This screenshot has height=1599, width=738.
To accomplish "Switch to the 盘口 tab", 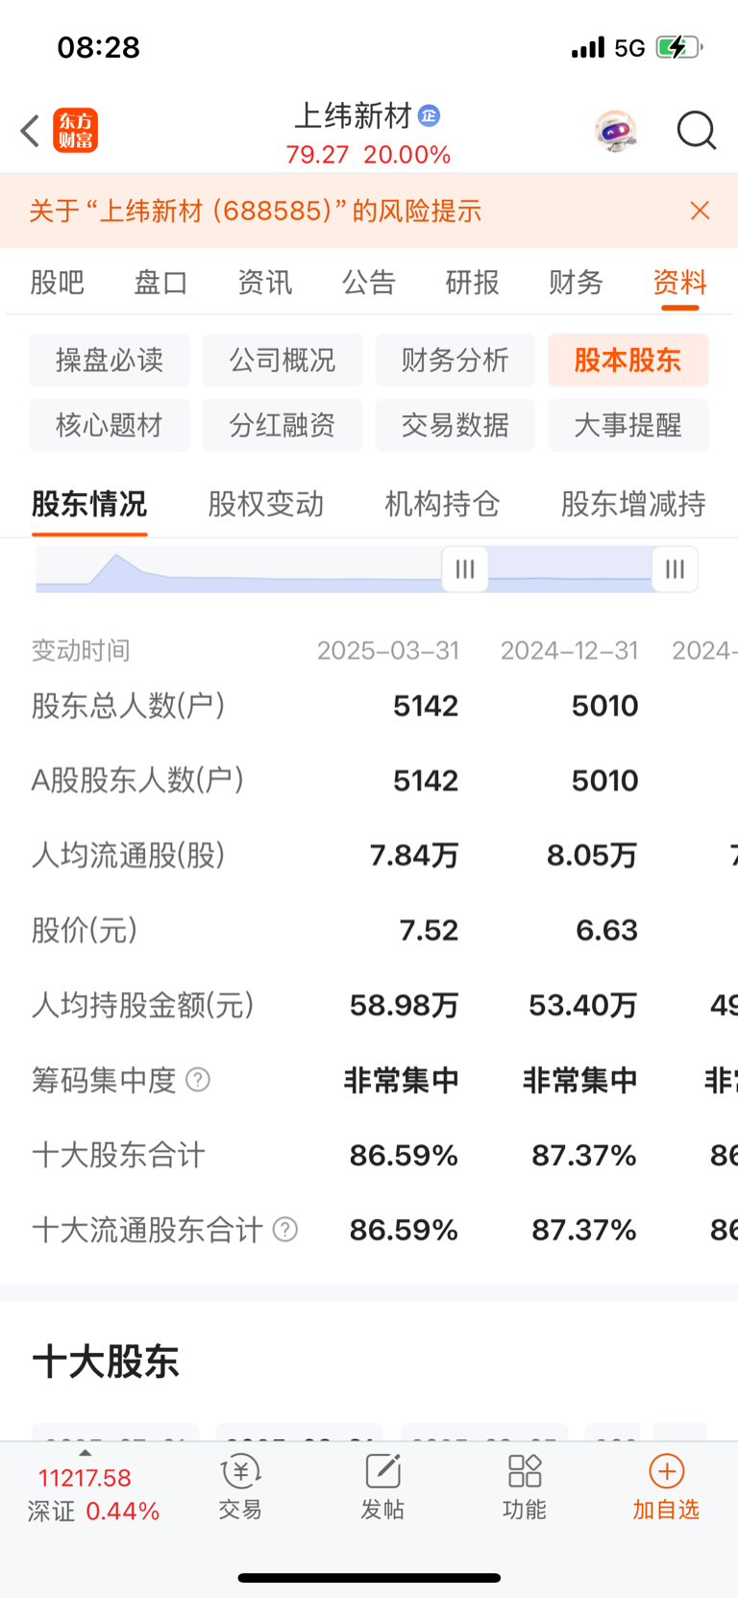I will click(160, 282).
